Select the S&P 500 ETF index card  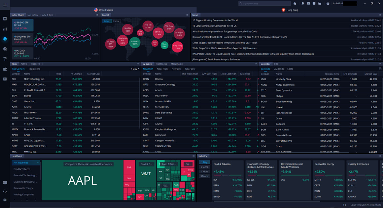[22, 25]
